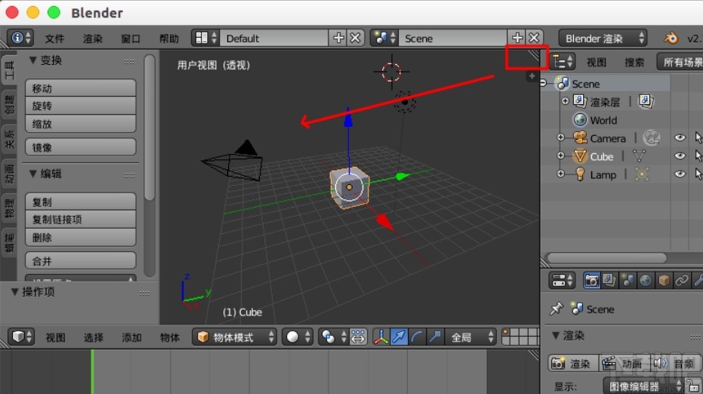Expand the 渲染层 tree row
Viewport: 703px width, 394px height.
565,101
